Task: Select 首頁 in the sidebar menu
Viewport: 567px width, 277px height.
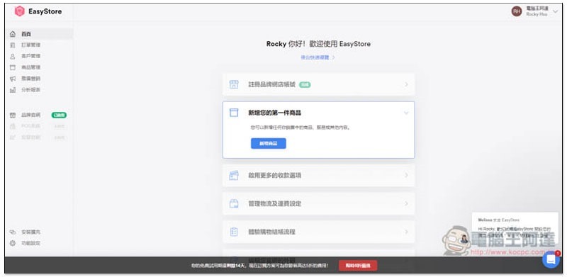Action: (26, 34)
